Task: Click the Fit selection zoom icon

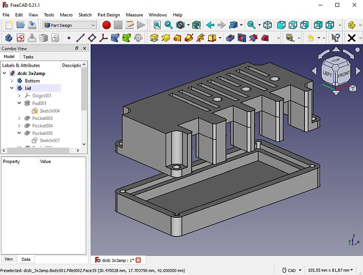Action: coord(168,25)
